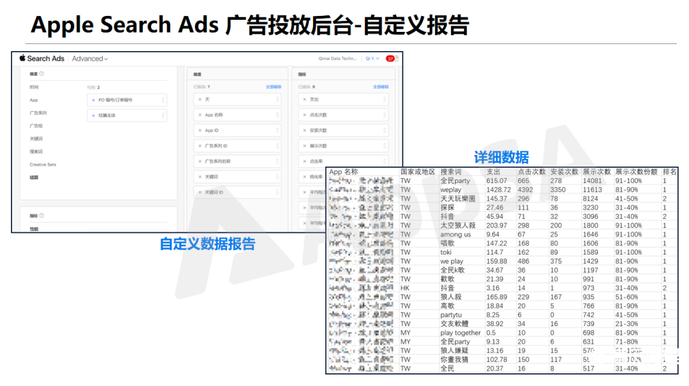Remove App 名称 dimension with its X icon
Screen dimensions: 689x386
click(x=200, y=115)
